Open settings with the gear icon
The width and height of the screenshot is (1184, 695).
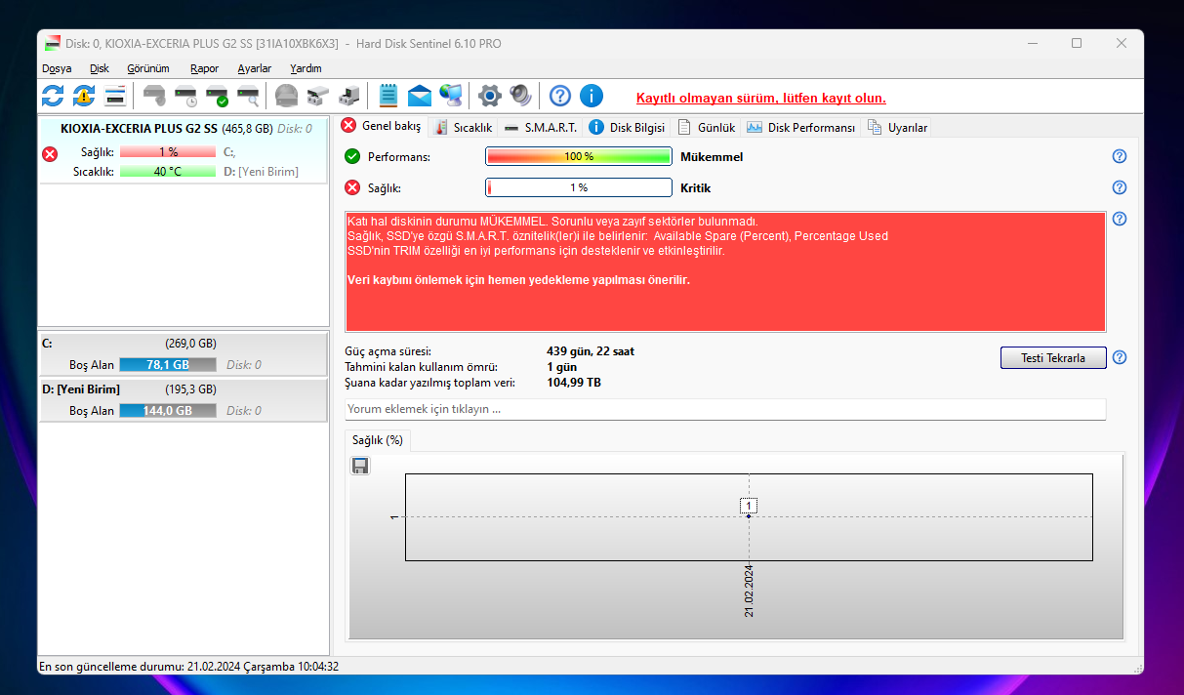[x=490, y=96]
